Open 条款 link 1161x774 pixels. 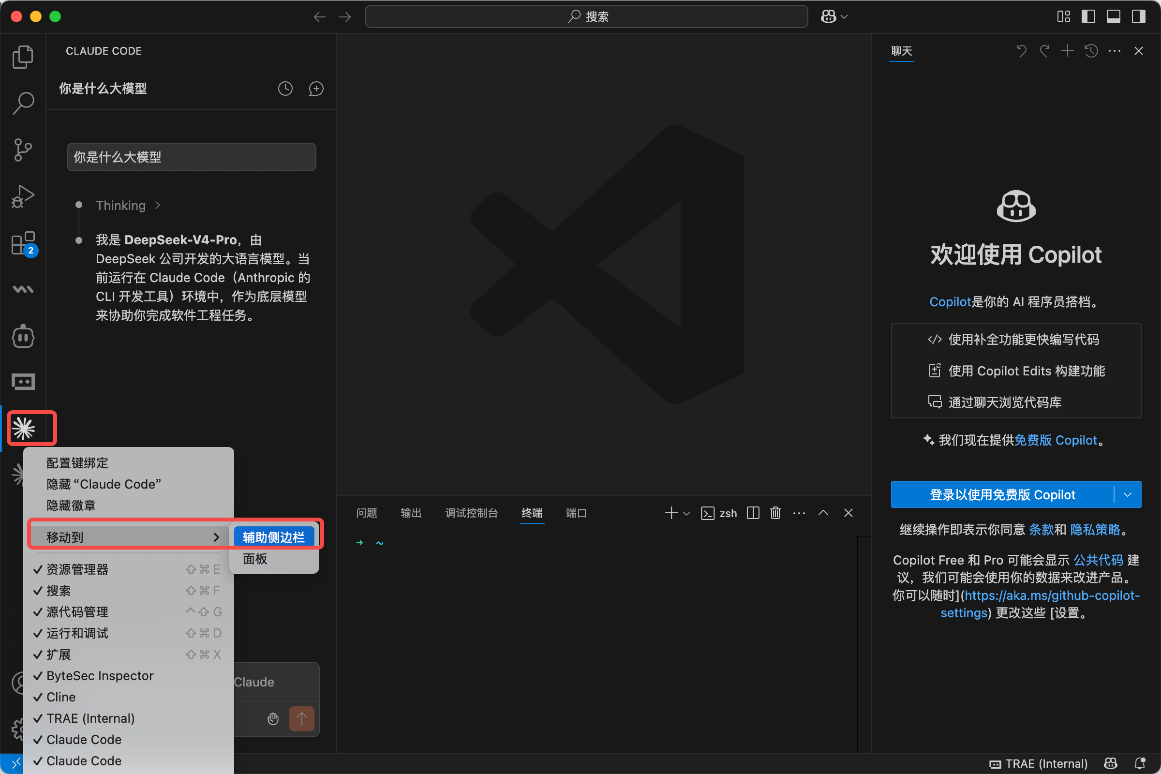(x=1041, y=530)
